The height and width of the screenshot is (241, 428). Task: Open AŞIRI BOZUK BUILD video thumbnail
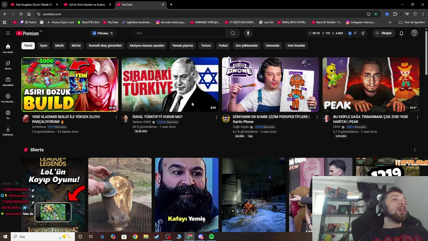pos(70,84)
